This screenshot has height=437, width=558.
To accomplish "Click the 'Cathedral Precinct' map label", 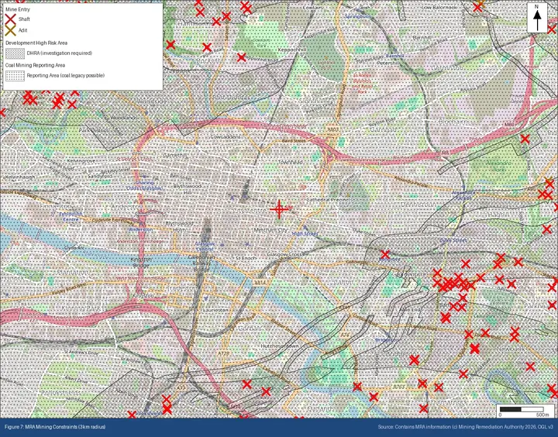I will click(329, 200).
